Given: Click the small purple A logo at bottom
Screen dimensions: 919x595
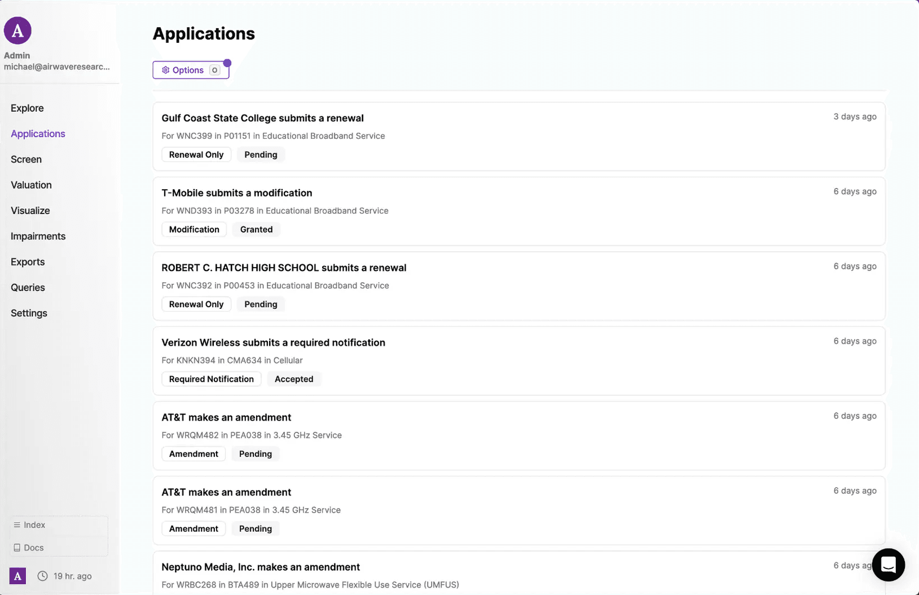Looking at the screenshot, I should (17, 576).
